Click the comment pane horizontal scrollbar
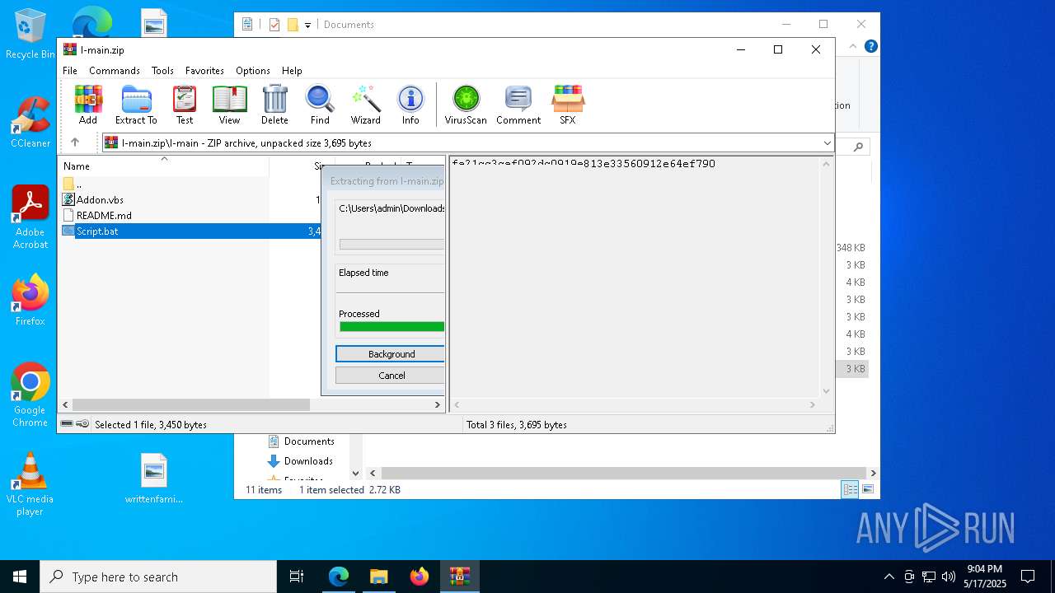 [634, 404]
